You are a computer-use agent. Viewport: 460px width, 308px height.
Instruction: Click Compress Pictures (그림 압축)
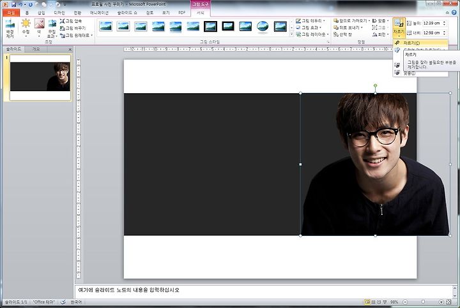click(71, 21)
